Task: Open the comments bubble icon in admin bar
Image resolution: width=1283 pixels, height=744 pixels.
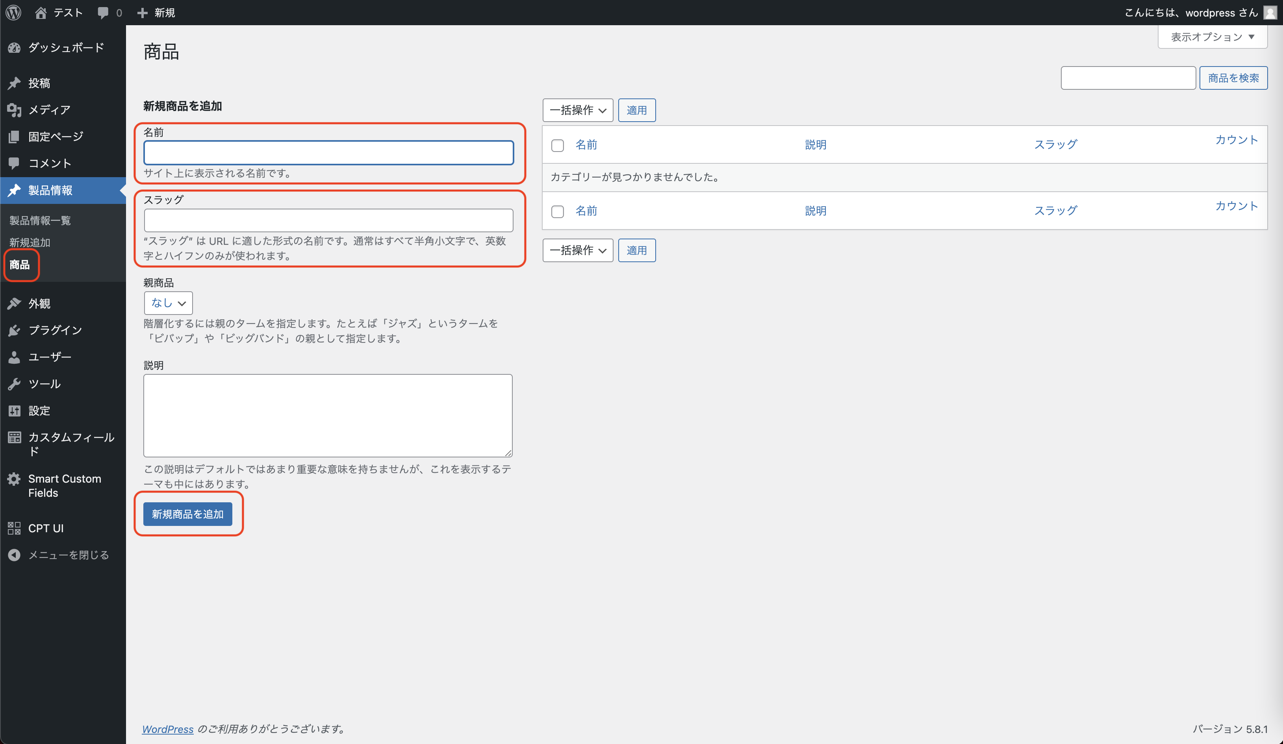Action: 103,13
